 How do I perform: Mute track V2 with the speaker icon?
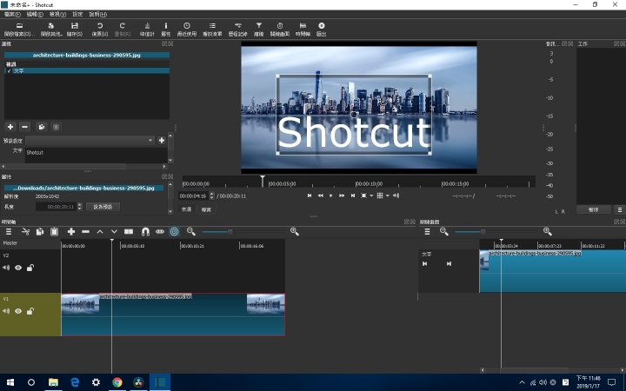pyautogui.click(x=6, y=268)
